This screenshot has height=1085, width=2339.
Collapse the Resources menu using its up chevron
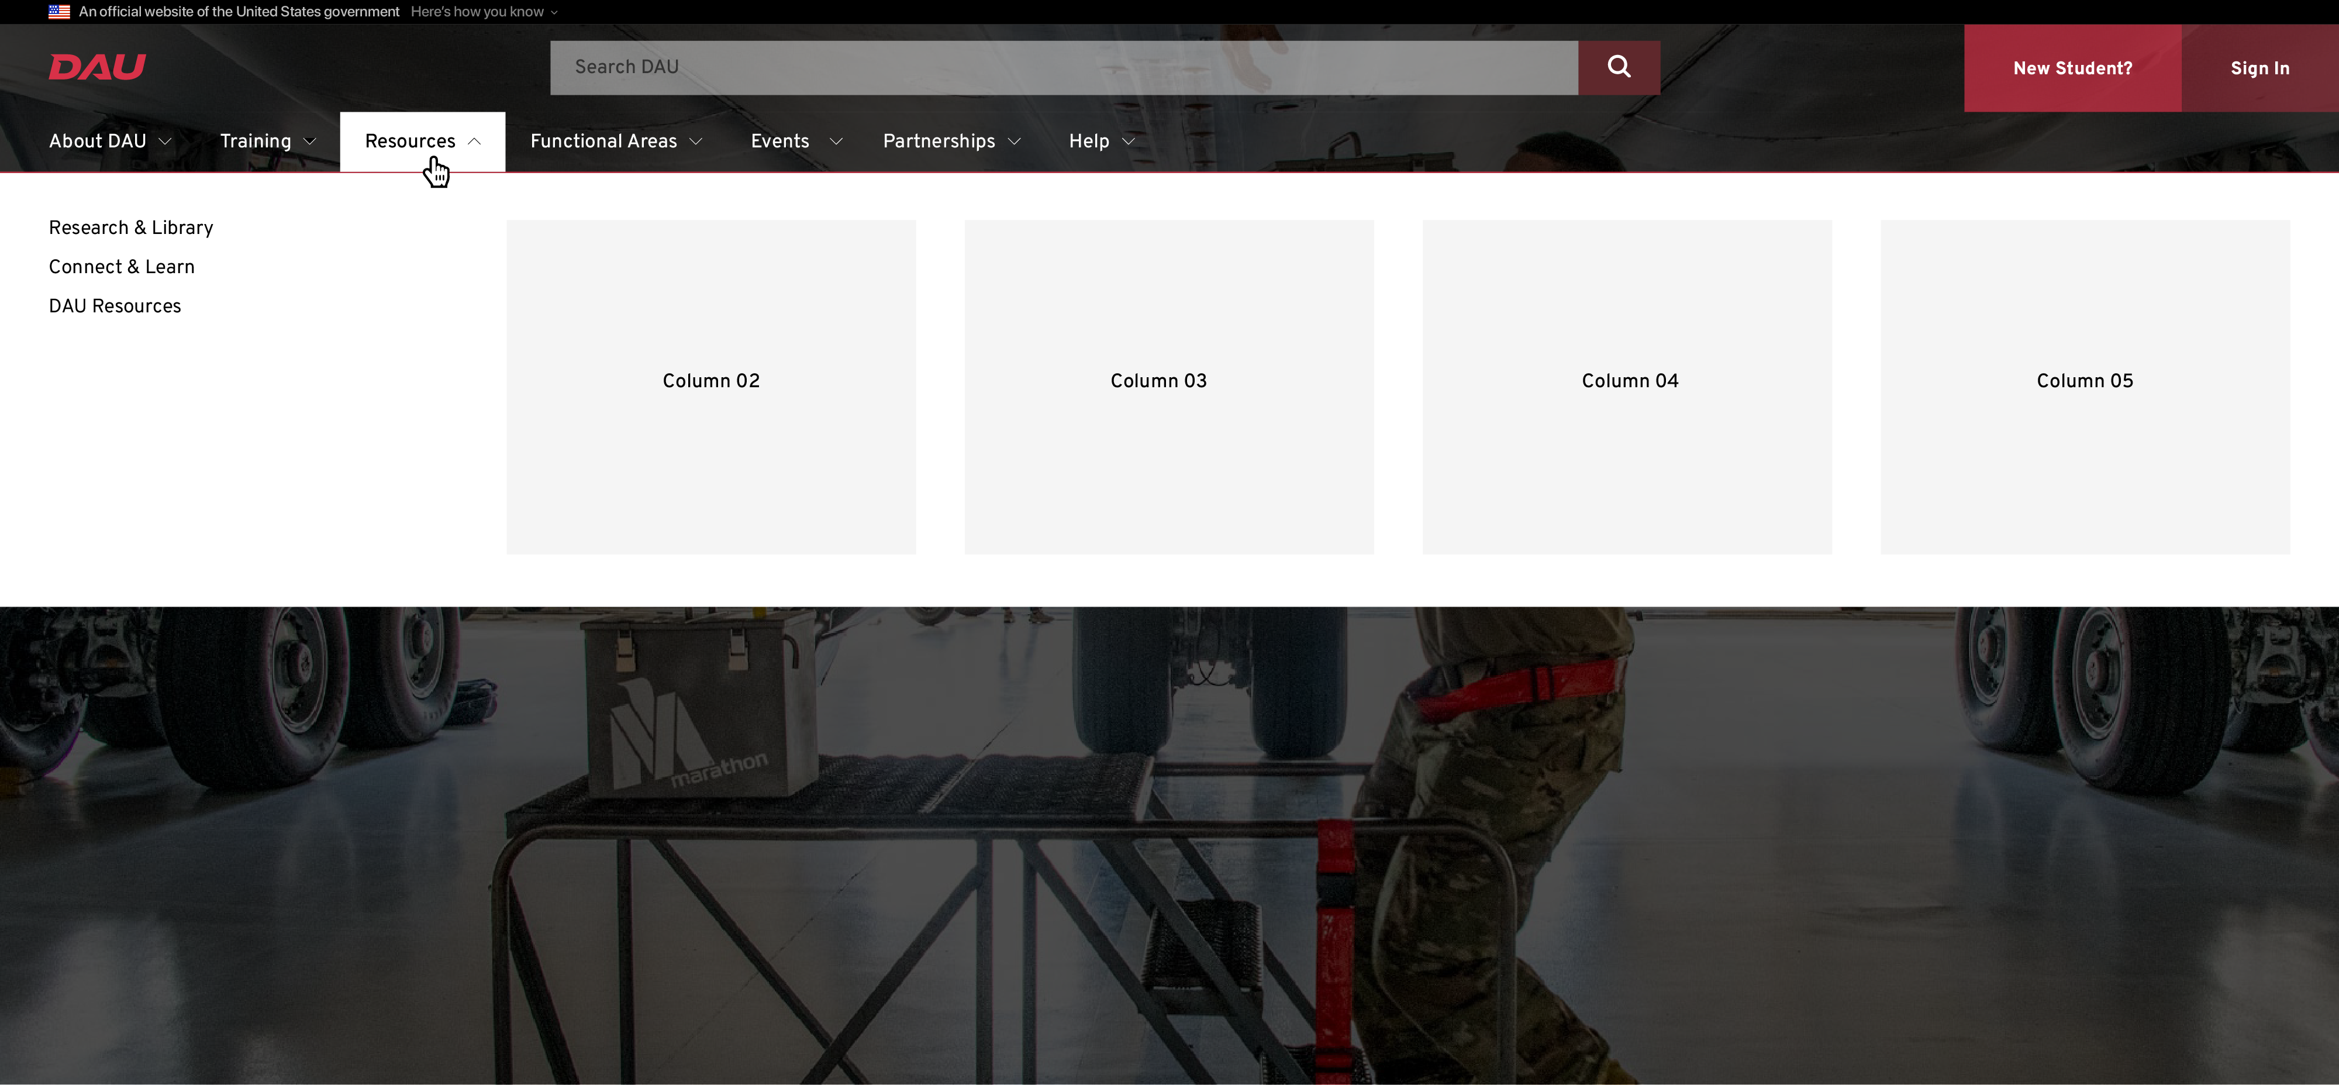(474, 142)
